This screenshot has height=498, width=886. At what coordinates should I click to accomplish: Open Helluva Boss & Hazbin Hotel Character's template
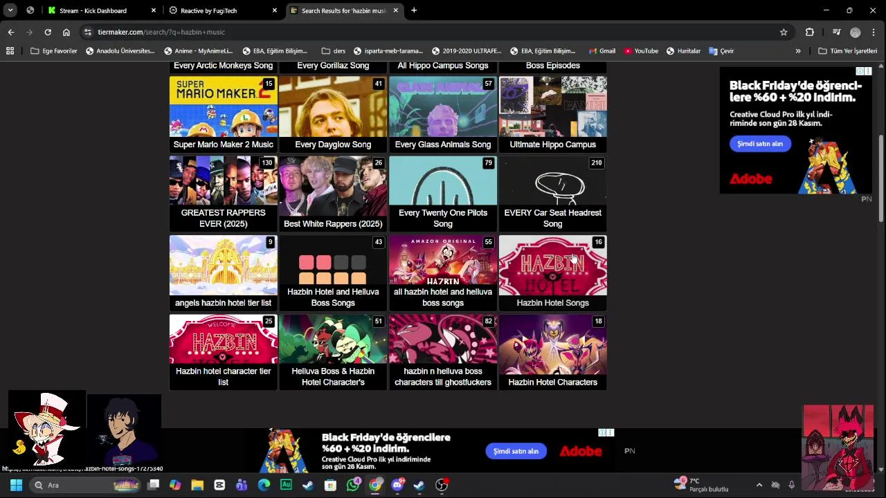333,352
